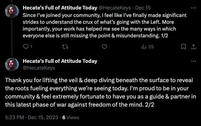Screen dimensions: 201x126
Task: Share the first tweet via upload icon
Action: click(194, 47)
